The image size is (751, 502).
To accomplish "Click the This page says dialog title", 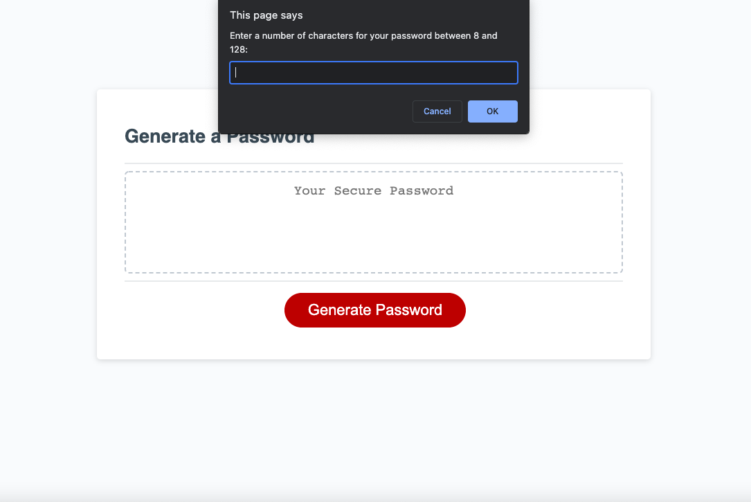I will point(266,15).
